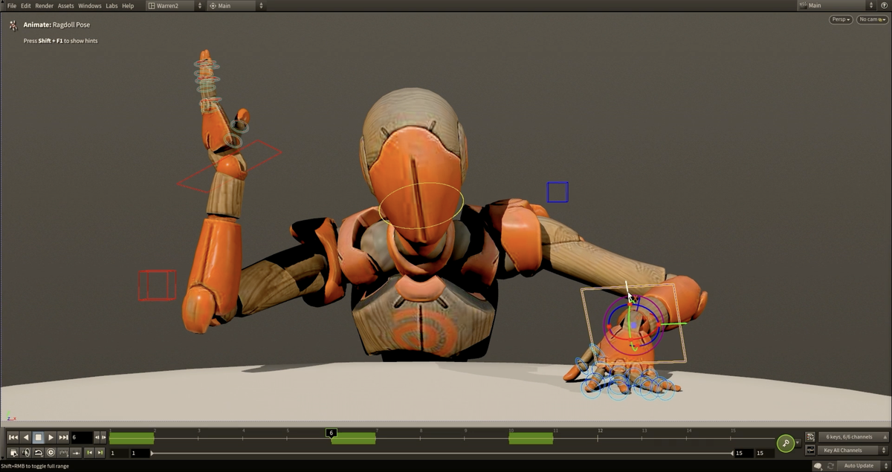Click the channel editor icon near Key All Channels
892x472 pixels.
click(x=810, y=450)
